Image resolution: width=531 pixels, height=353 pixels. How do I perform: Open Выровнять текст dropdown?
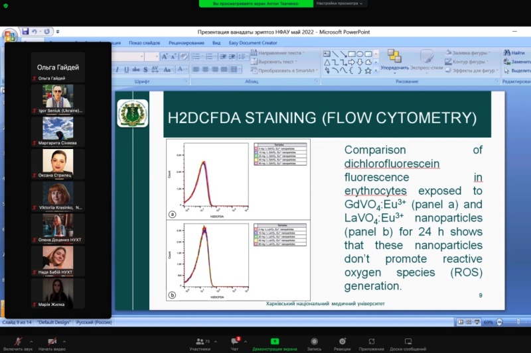point(274,62)
